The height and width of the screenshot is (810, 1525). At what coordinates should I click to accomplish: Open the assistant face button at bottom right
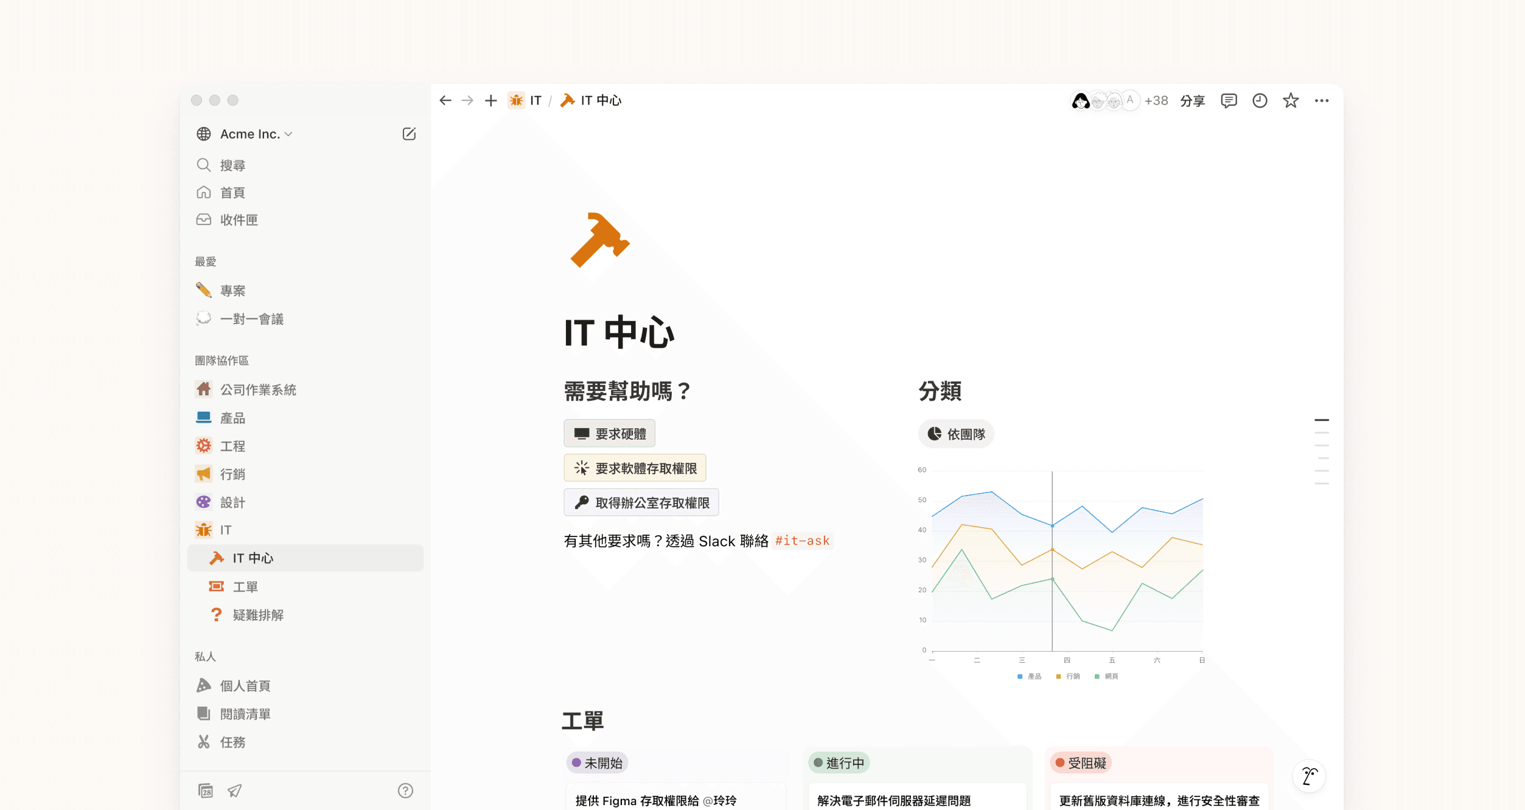pos(1309,776)
